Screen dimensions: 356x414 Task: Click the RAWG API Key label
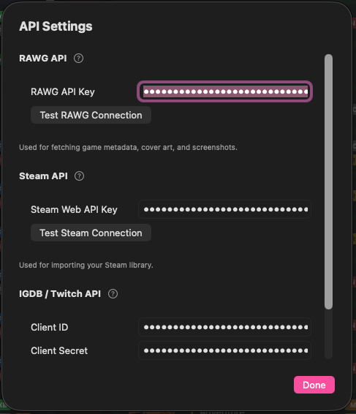(x=63, y=92)
